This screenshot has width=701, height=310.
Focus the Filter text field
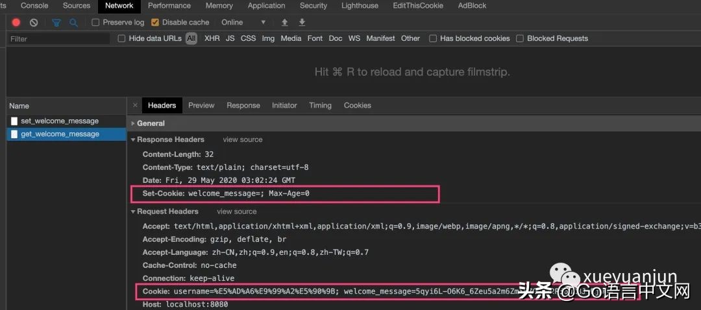click(58, 39)
